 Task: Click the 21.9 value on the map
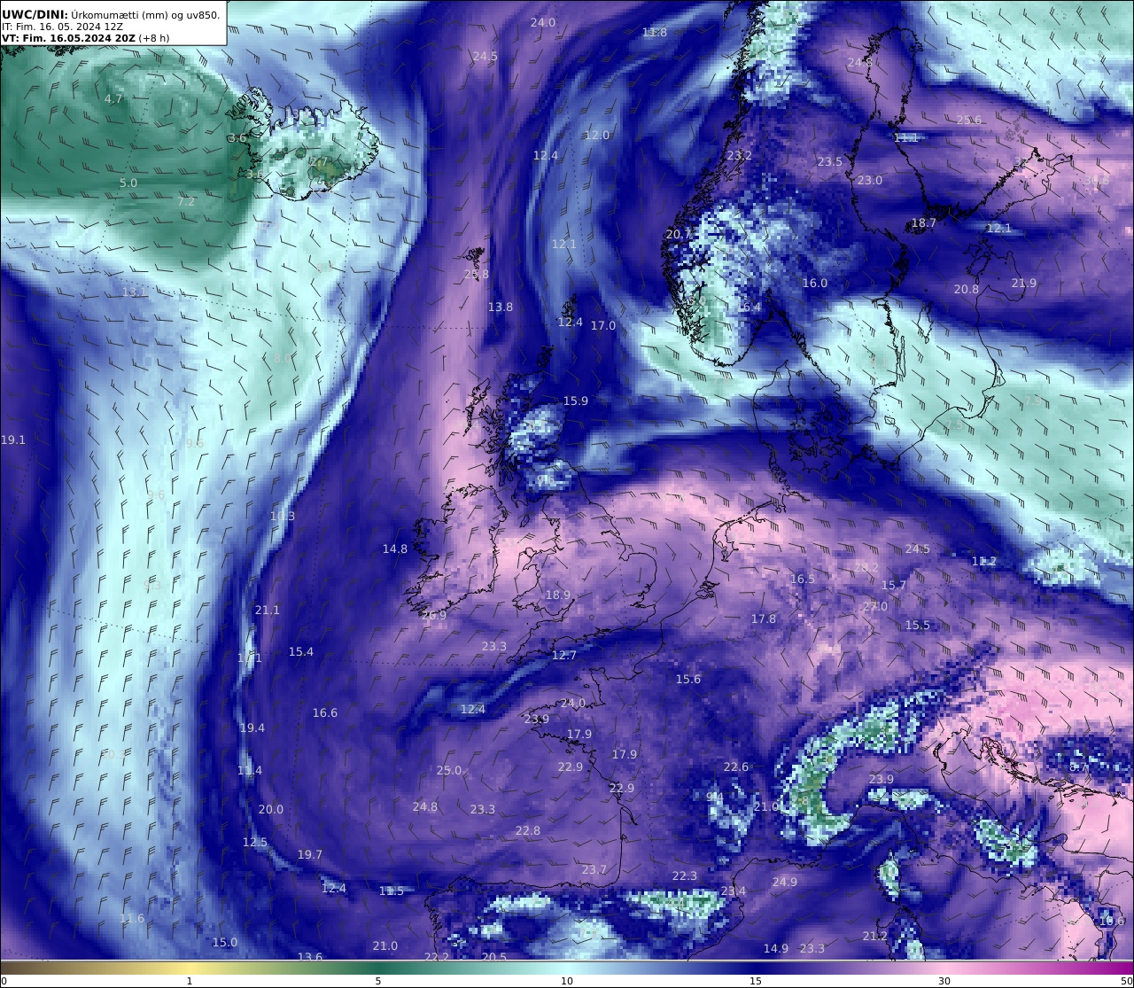(x=1024, y=283)
